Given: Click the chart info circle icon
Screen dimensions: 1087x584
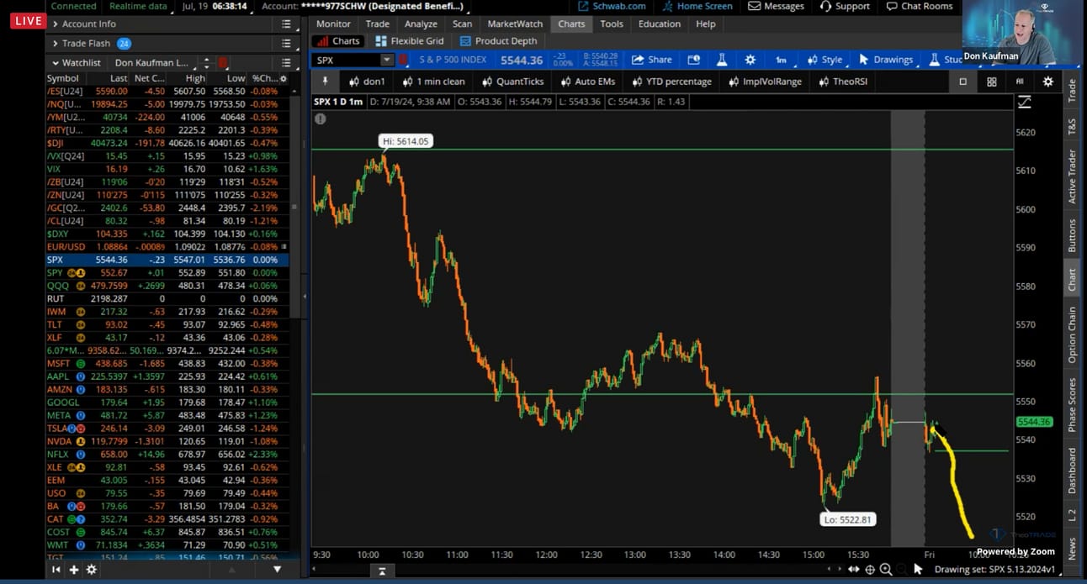Looking at the screenshot, I should (320, 119).
